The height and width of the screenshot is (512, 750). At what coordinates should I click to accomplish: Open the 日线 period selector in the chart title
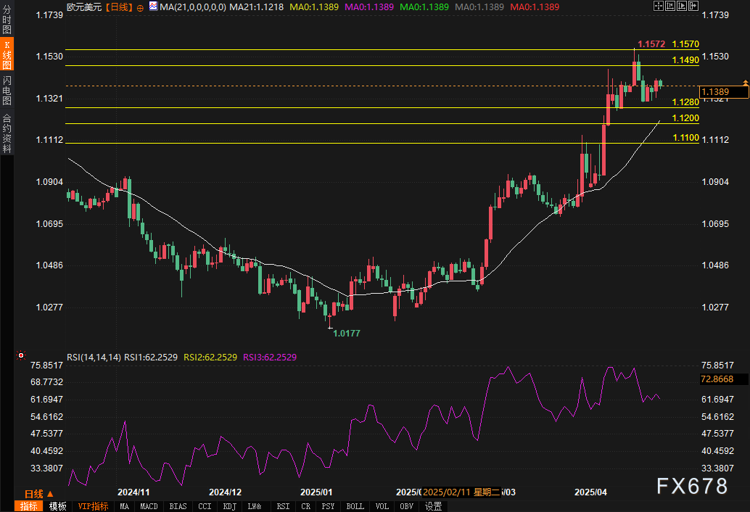(x=118, y=7)
